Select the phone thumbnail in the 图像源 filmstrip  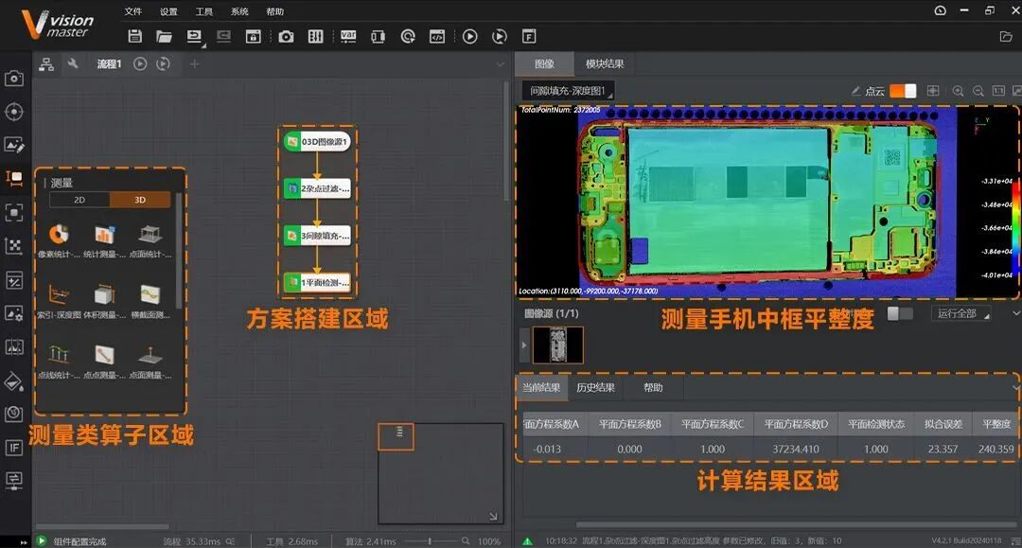(x=558, y=345)
